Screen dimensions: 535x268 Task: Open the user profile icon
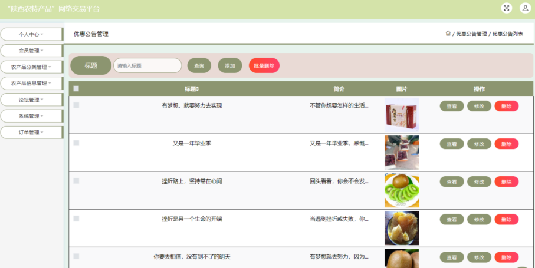pyautogui.click(x=525, y=8)
